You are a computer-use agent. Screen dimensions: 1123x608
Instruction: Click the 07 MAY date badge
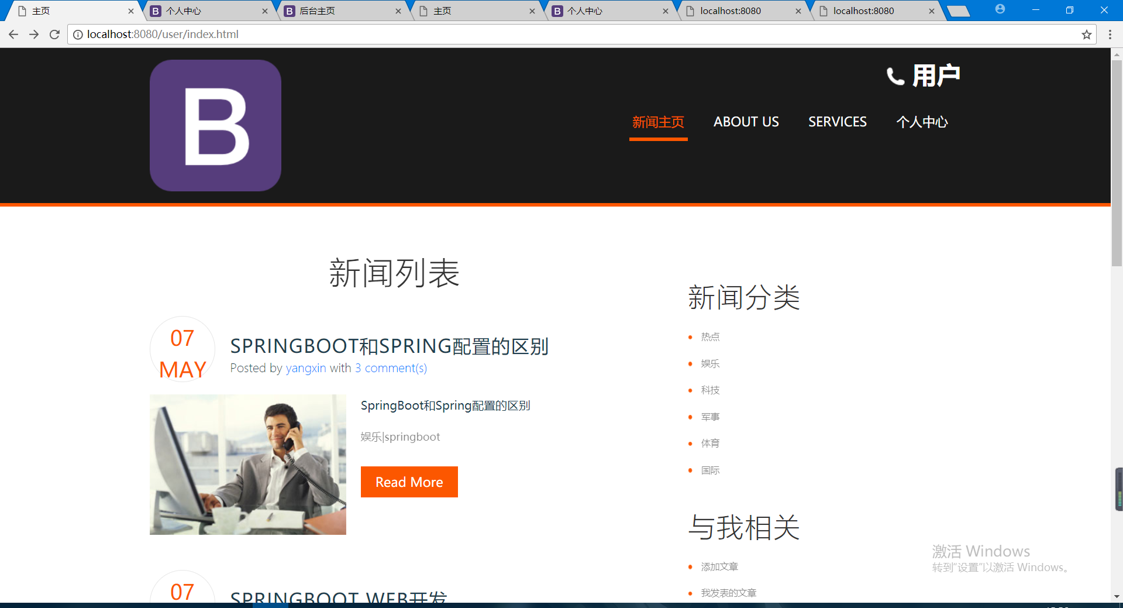tap(182, 349)
